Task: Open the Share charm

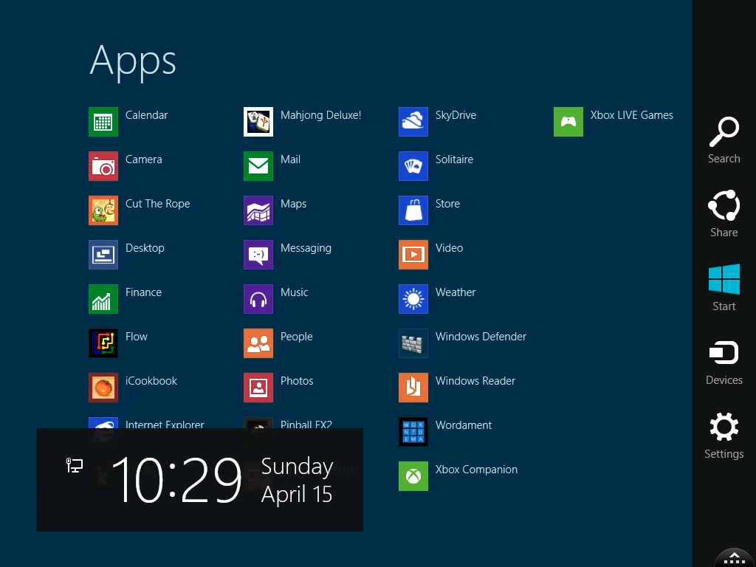Action: click(x=724, y=213)
